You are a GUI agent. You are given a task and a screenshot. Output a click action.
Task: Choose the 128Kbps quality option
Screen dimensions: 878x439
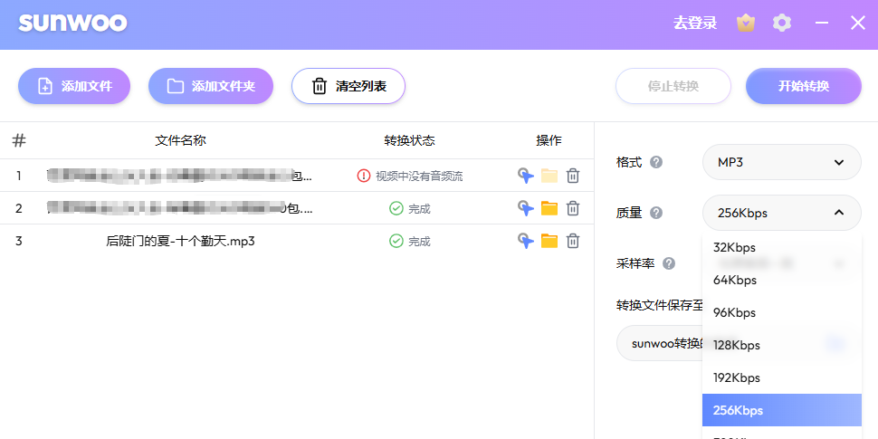737,345
